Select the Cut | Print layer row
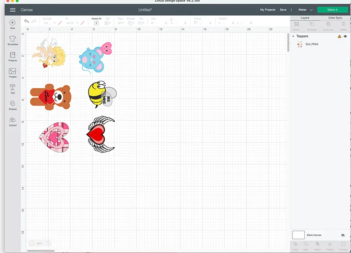 [320, 44]
